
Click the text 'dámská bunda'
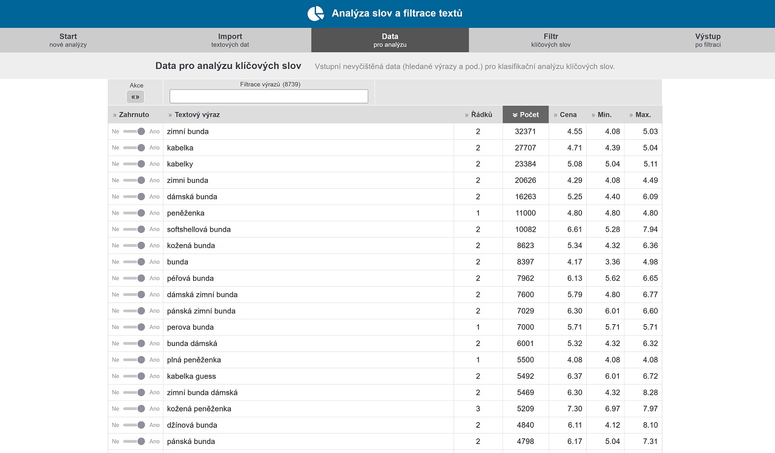[192, 197]
